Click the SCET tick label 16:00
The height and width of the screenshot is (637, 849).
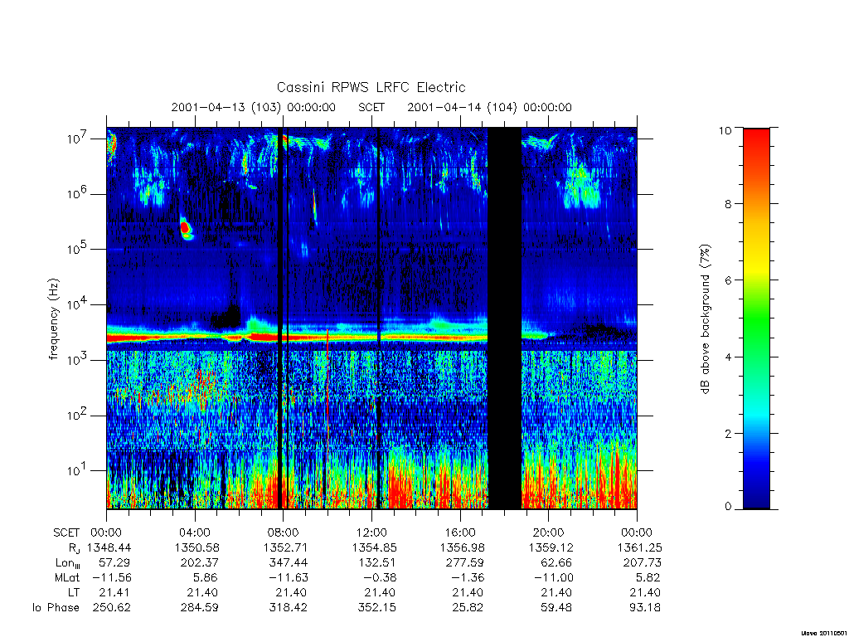(x=459, y=532)
